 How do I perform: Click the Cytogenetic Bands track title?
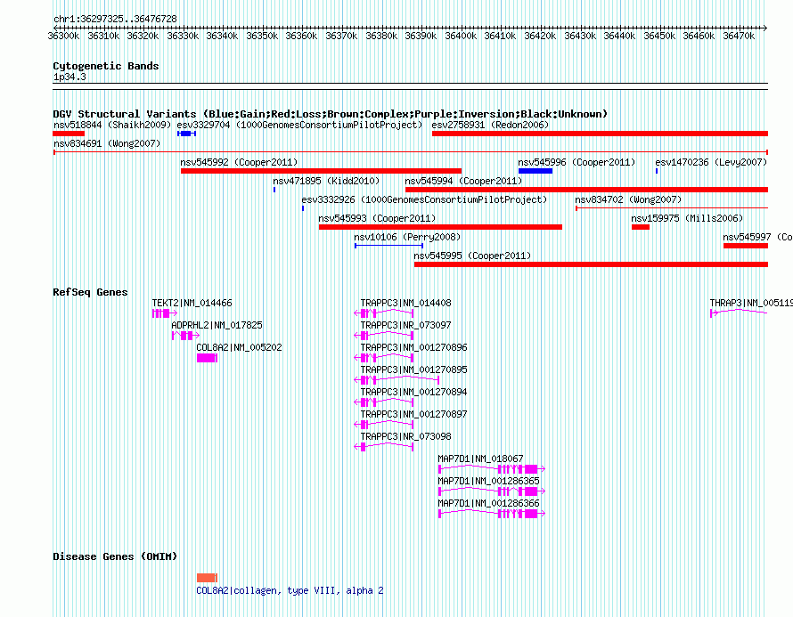(x=106, y=66)
